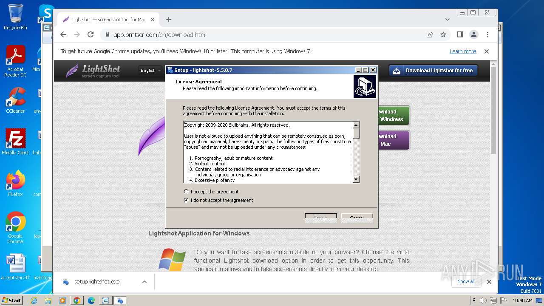Click Setup dialog title bar icon
544x306 pixels.
click(x=170, y=70)
